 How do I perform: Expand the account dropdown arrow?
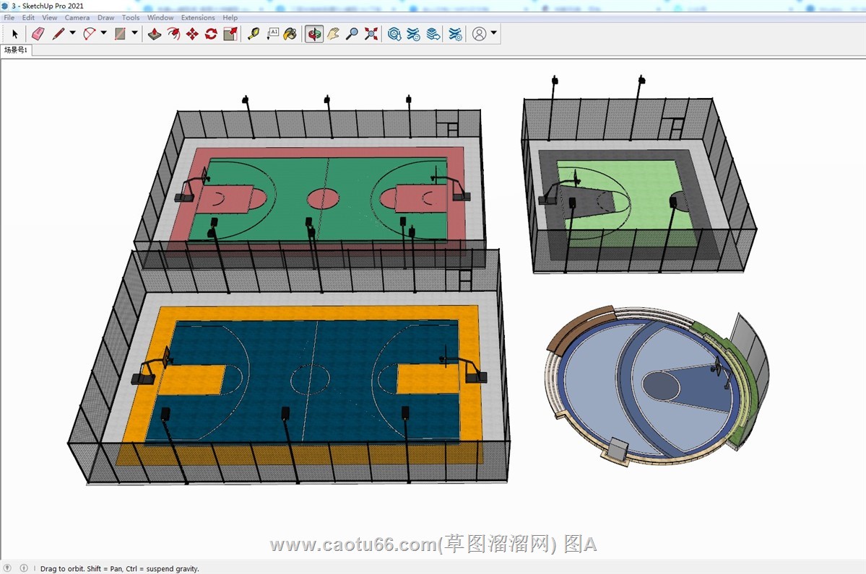[494, 33]
